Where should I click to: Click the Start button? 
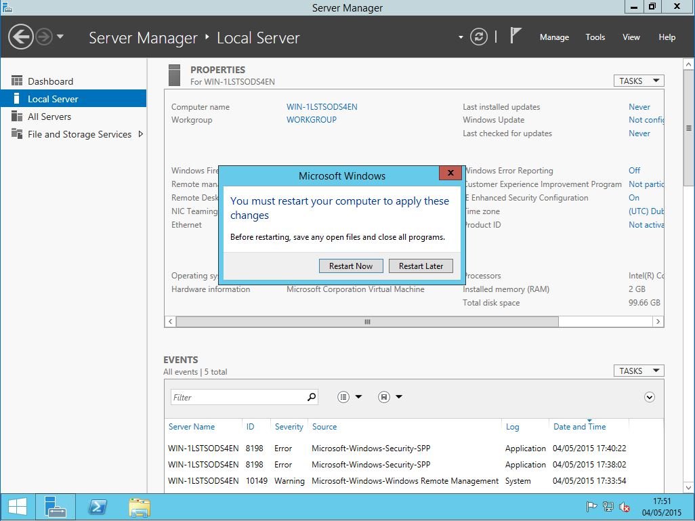click(18, 507)
